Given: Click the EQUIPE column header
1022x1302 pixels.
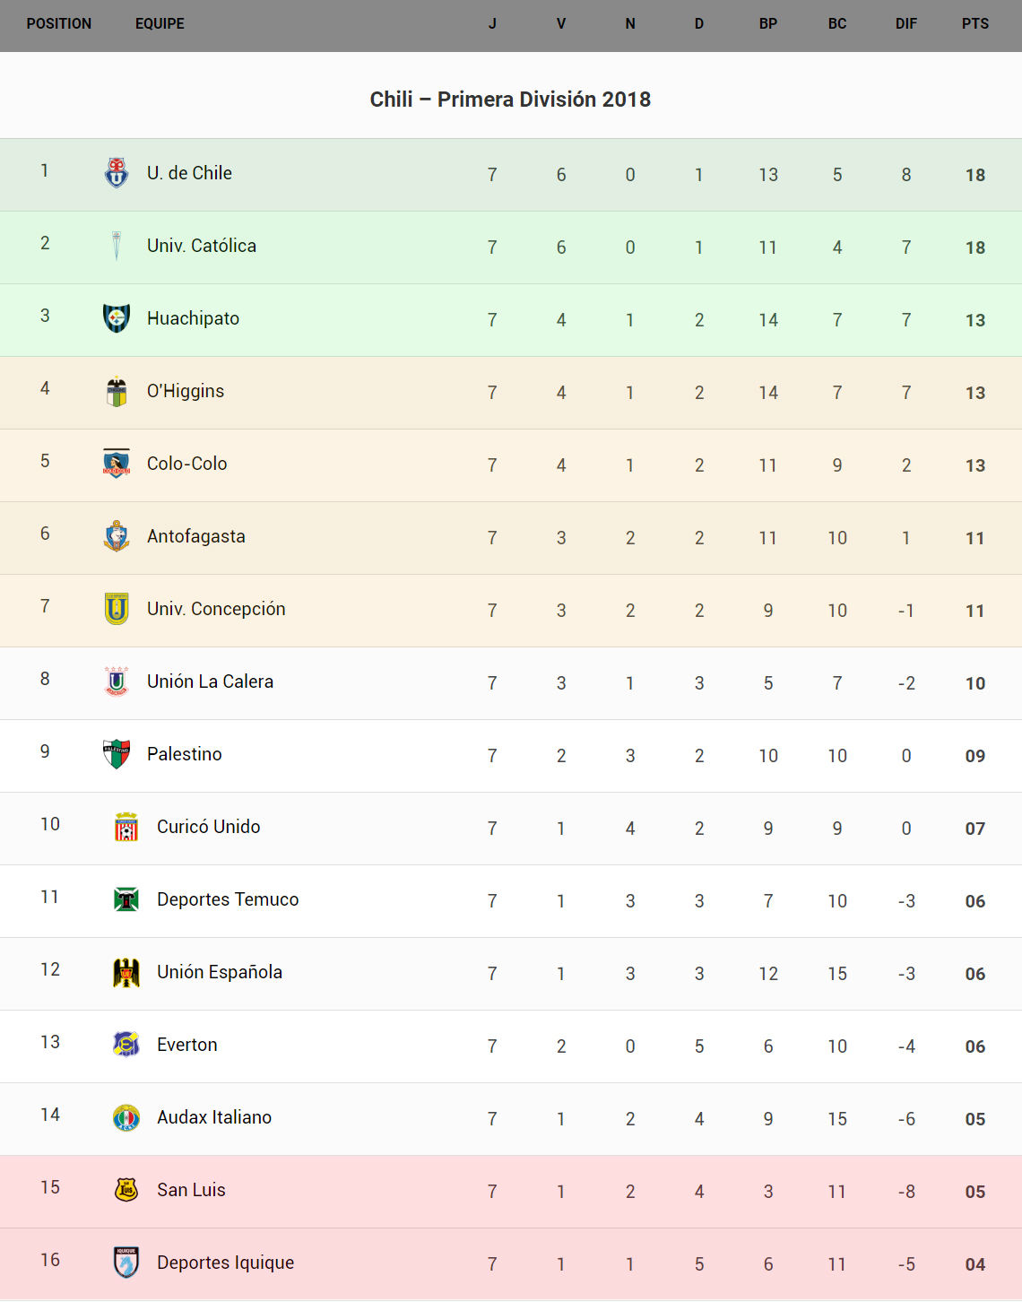Looking at the screenshot, I should [160, 24].
